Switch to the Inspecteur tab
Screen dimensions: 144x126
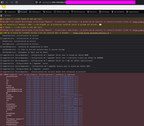(10, 12)
